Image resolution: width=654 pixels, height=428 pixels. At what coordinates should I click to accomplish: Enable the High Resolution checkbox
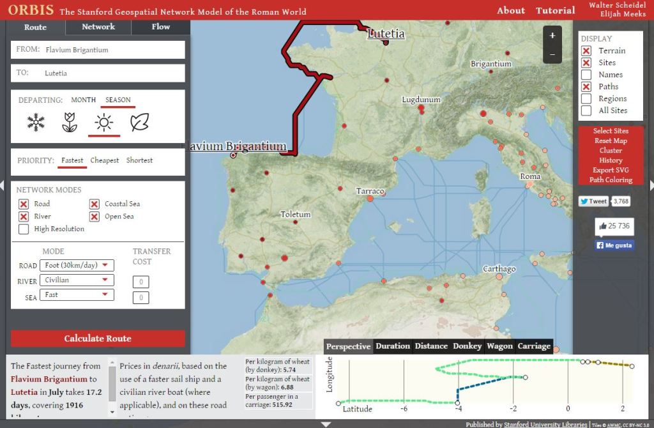24,229
